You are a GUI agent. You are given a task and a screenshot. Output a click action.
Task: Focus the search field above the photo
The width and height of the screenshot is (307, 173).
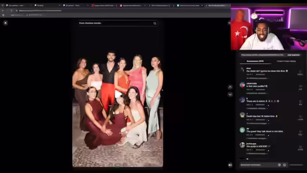point(118,23)
